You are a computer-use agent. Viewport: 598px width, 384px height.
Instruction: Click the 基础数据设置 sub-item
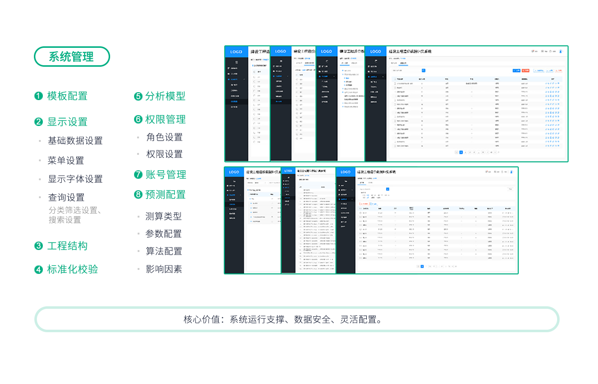[75, 141]
